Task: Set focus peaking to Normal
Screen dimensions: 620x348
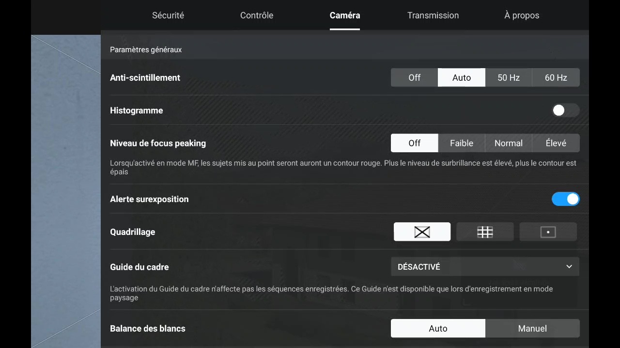Action: pyautogui.click(x=509, y=143)
